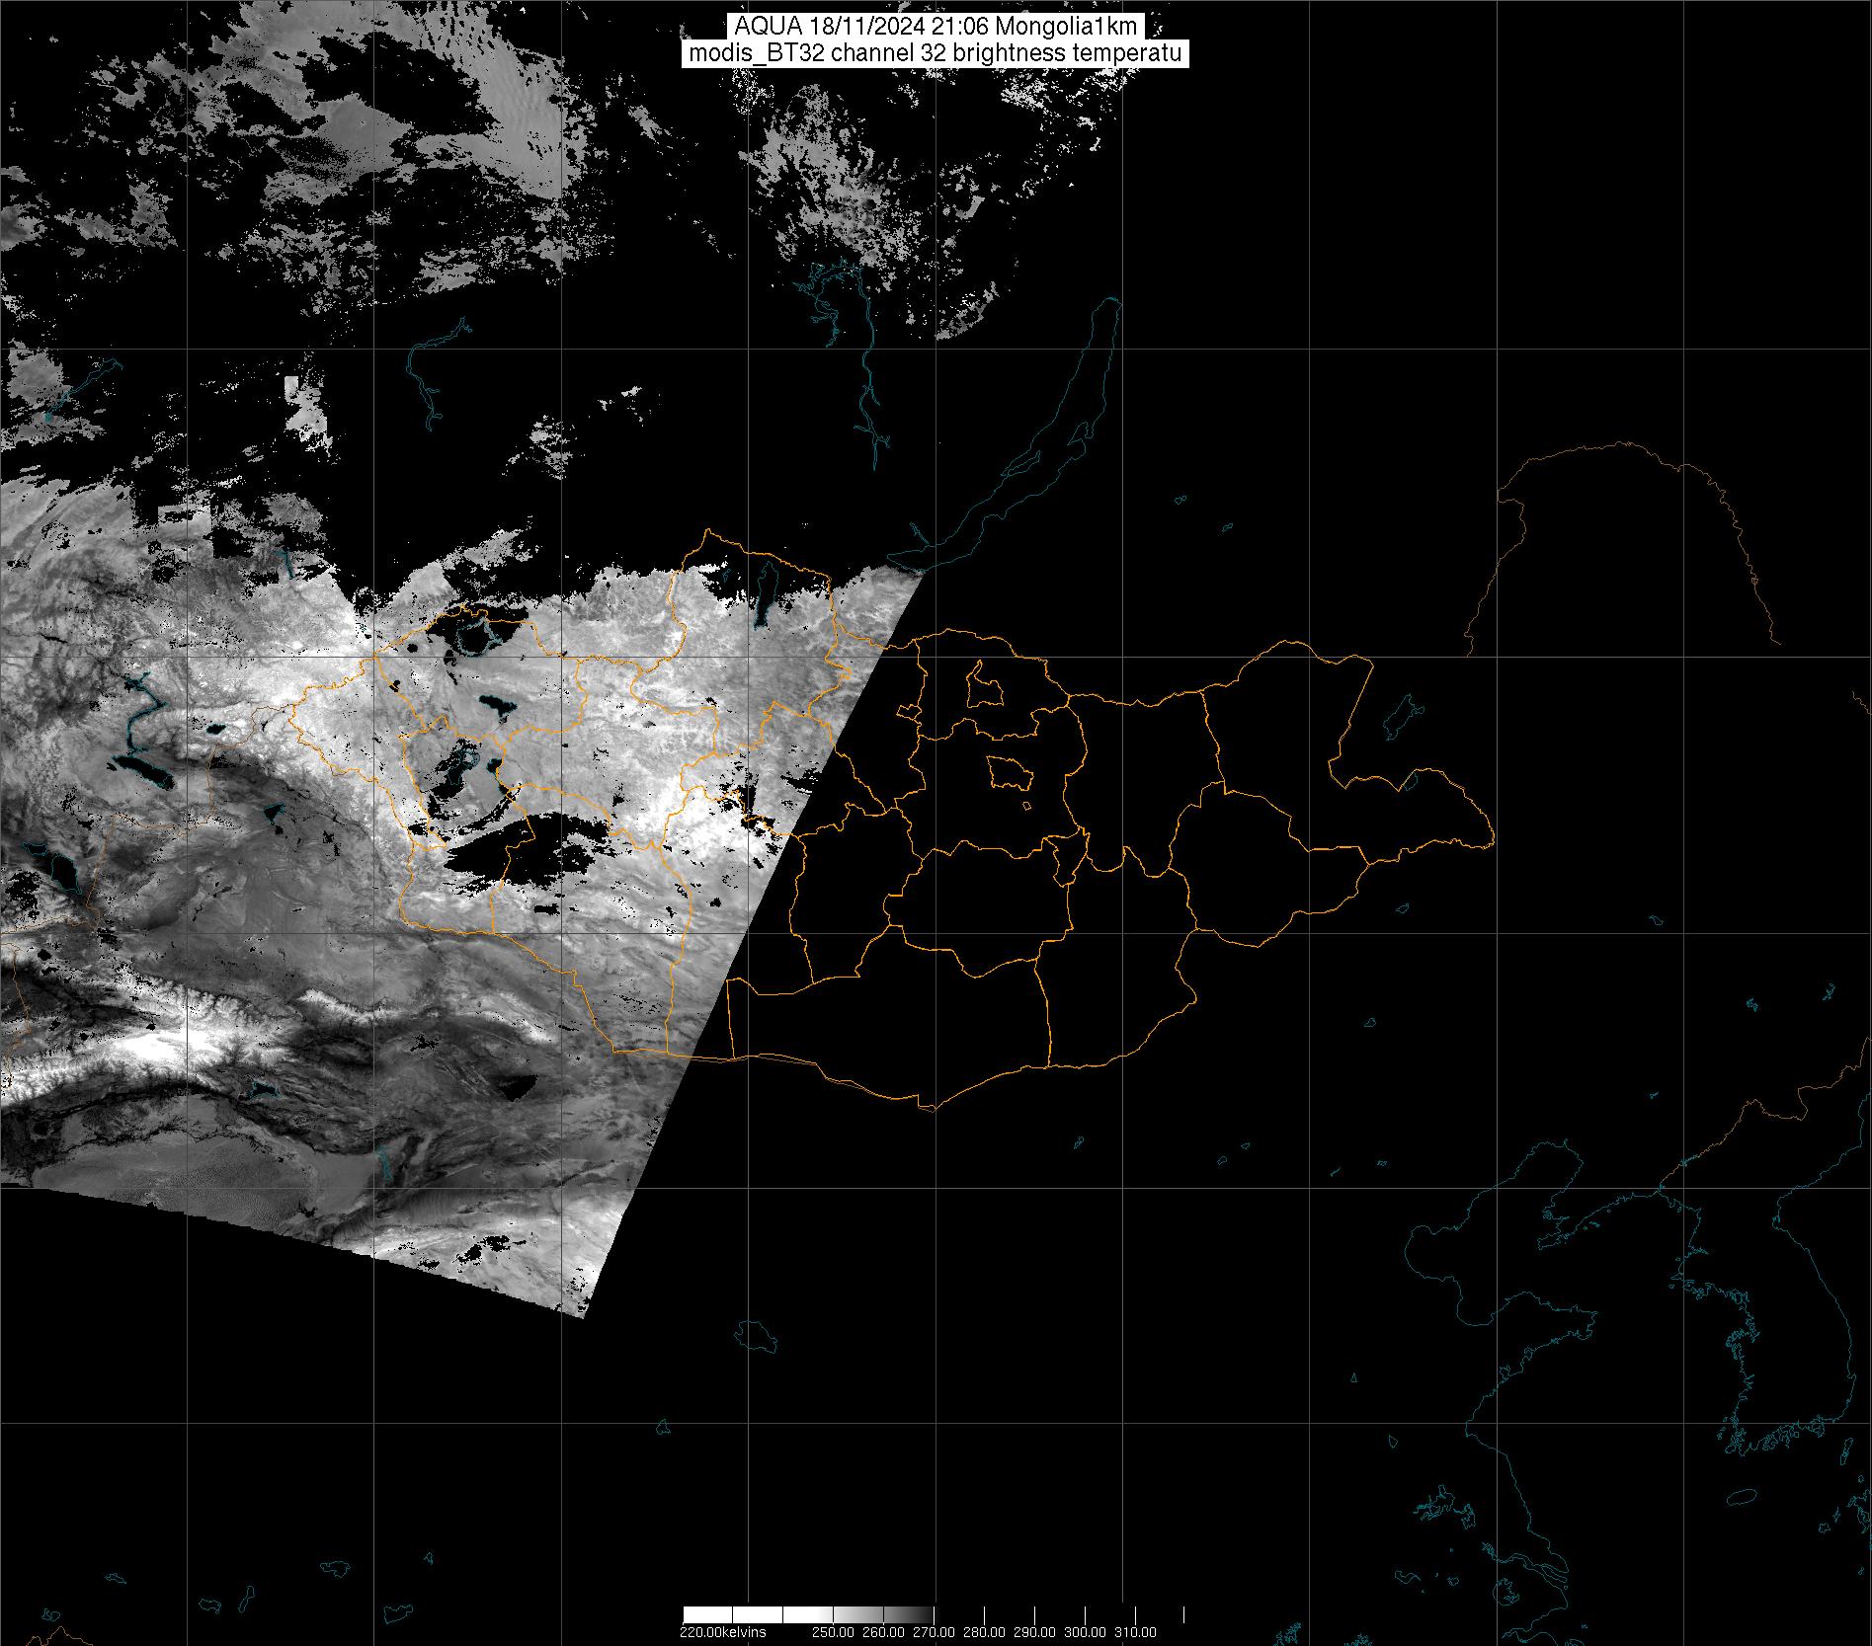Click the modis_BT32 channel 32 subtitle label
1872x1646 pixels.
point(936,54)
